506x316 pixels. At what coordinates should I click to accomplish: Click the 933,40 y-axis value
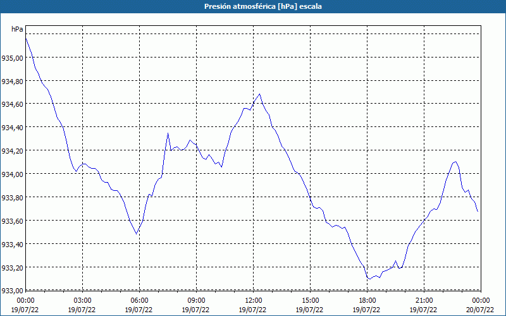(12, 245)
